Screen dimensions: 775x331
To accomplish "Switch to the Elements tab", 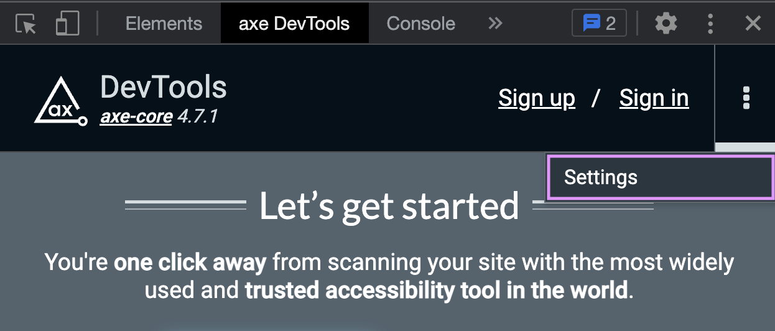I will [164, 24].
